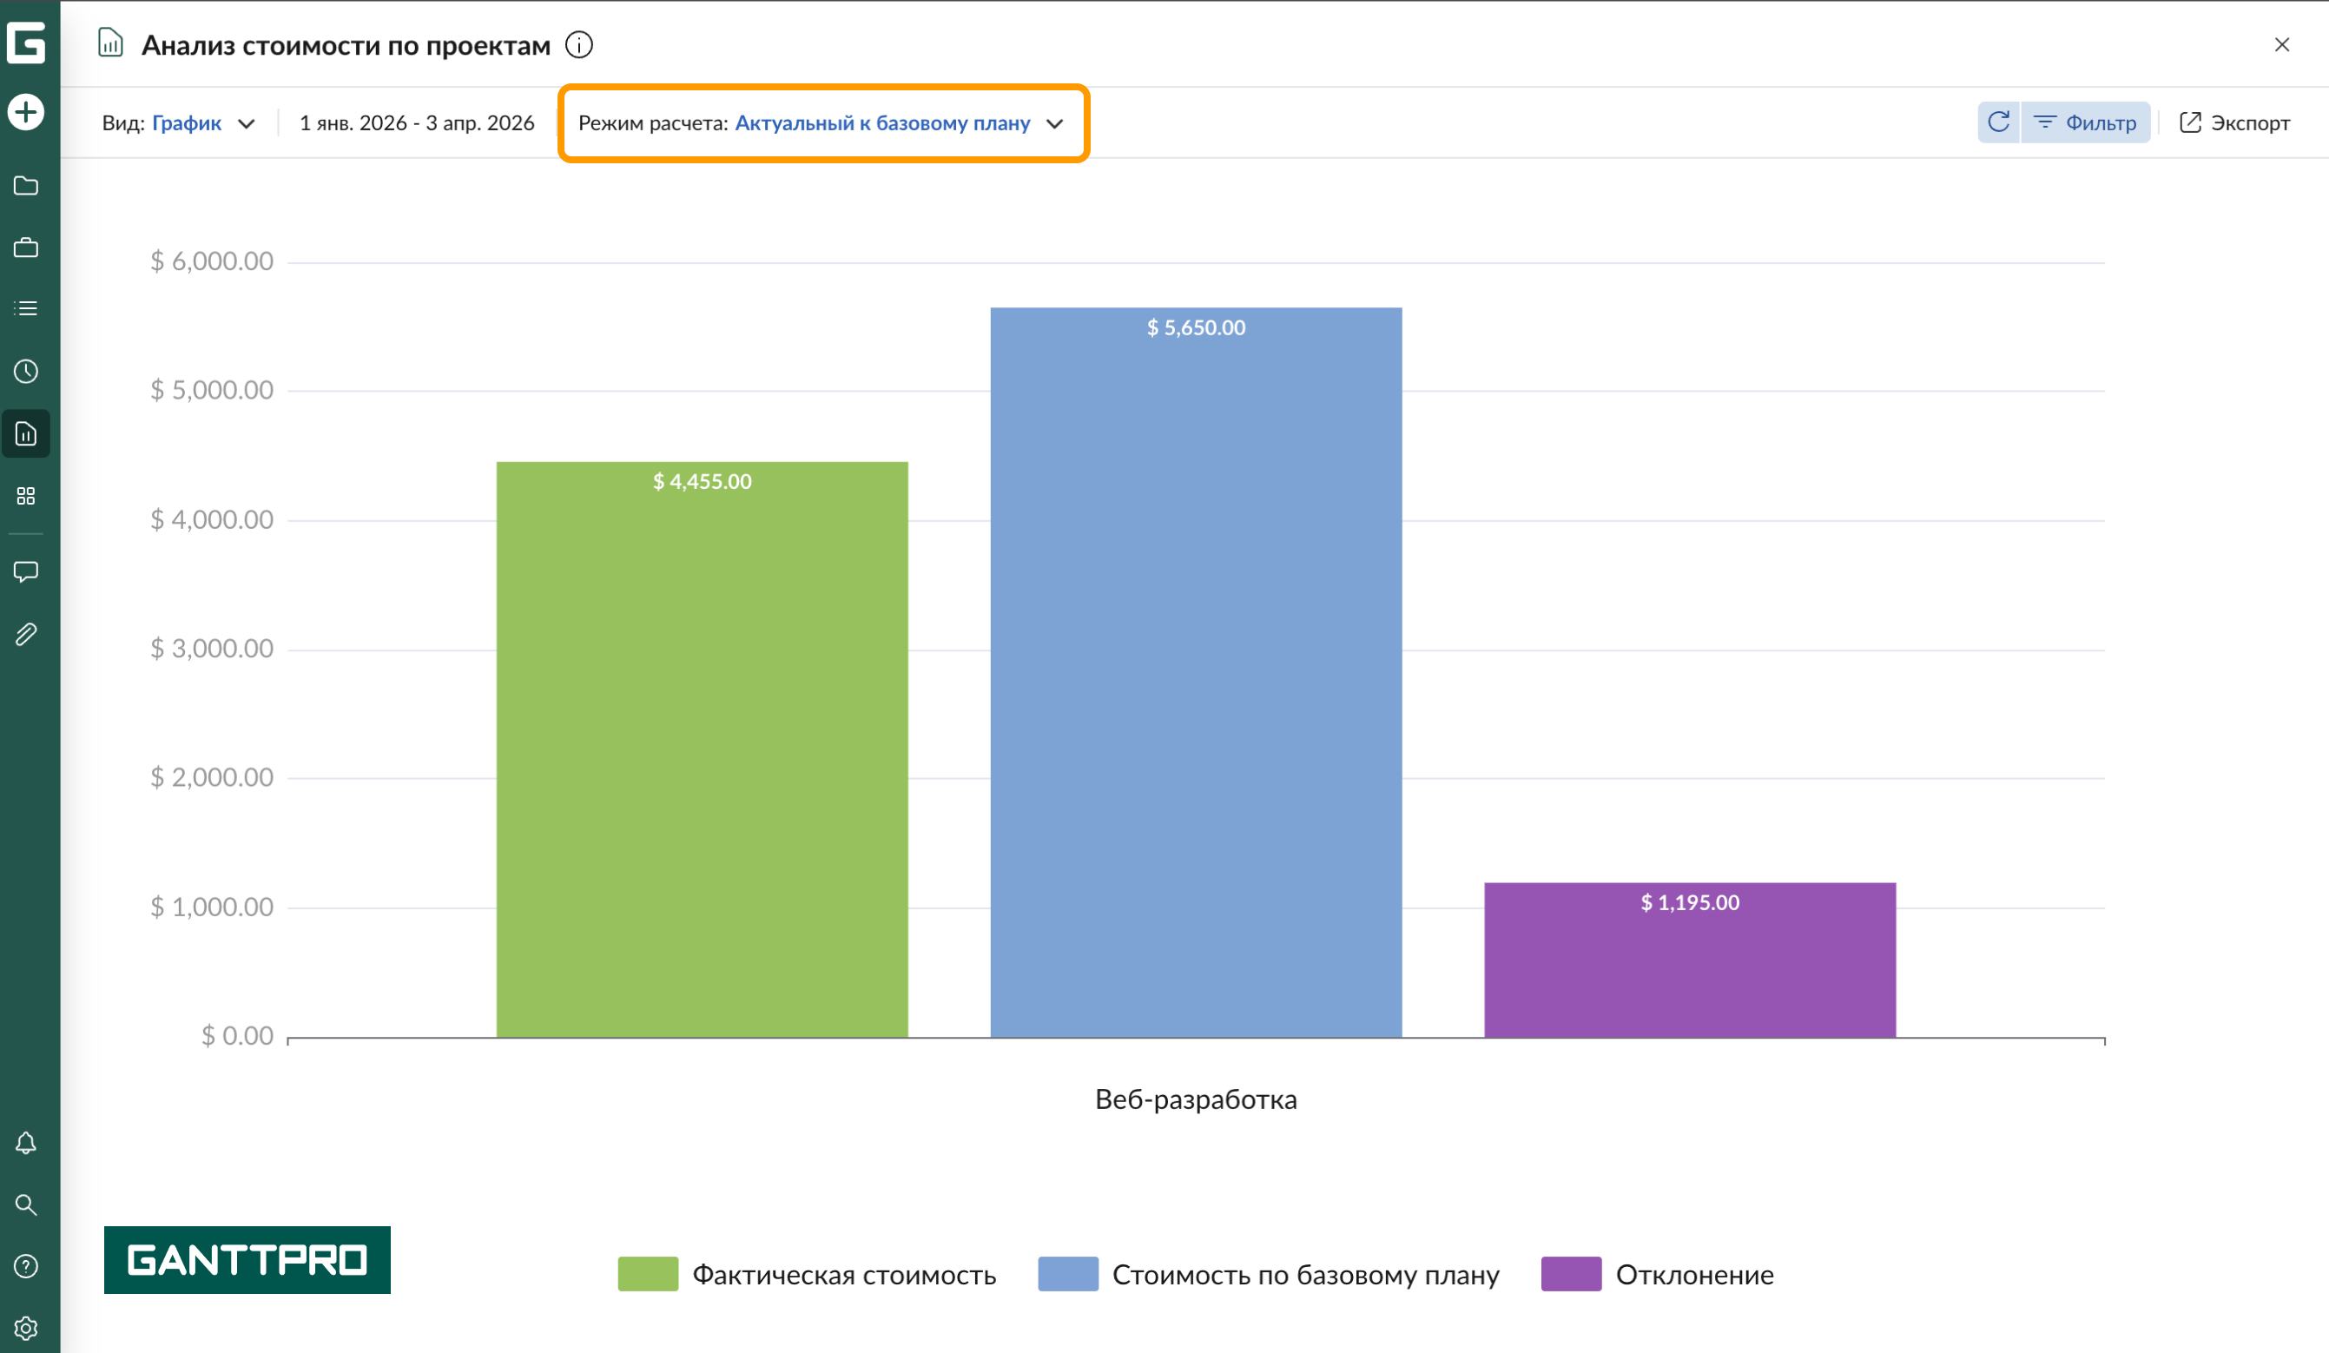
Task: Open the time log clock icon
Action: pyautogui.click(x=26, y=372)
